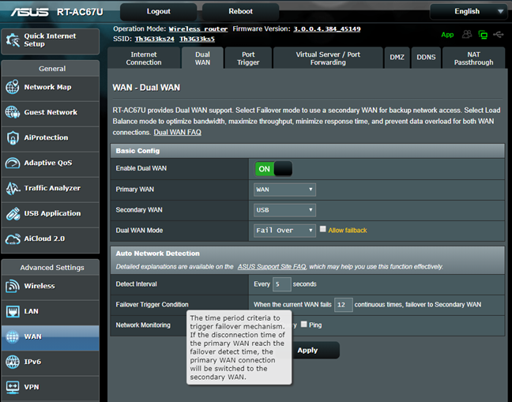The height and width of the screenshot is (402, 512).
Task: Click the Th3G33ks24 SSID link
Action: [x=154, y=39]
